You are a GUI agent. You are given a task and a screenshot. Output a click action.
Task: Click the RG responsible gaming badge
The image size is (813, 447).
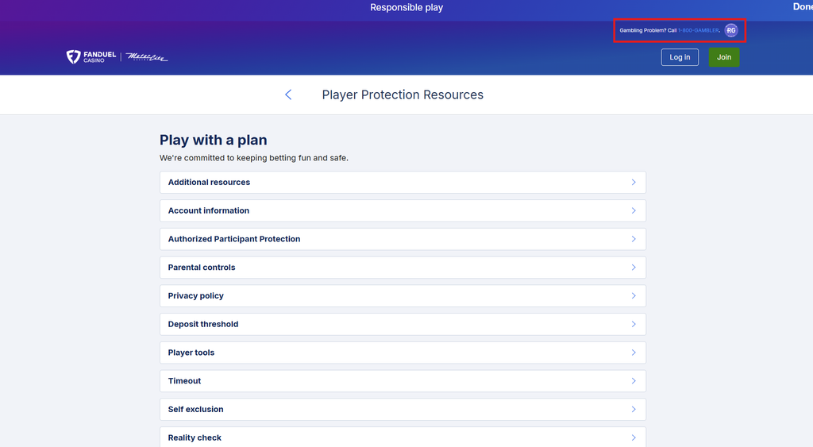731,30
